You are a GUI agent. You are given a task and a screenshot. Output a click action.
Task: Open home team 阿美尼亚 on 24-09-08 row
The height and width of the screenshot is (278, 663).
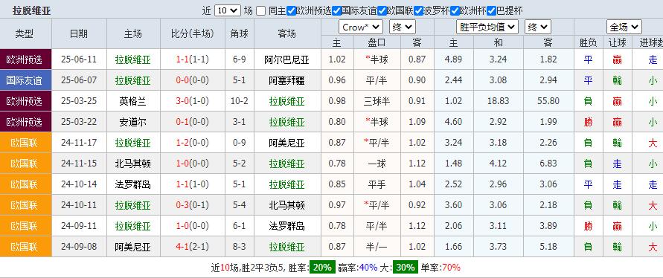tap(132, 248)
